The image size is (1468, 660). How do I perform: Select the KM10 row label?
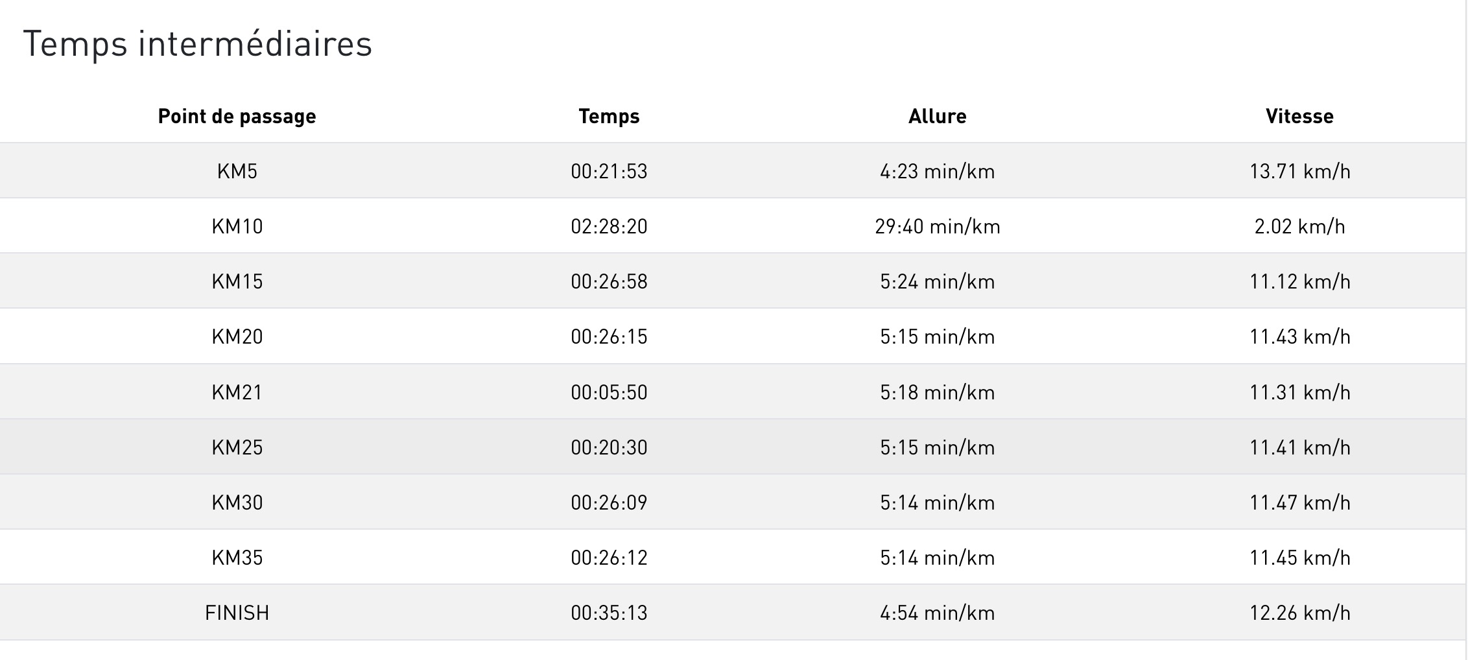pos(237,226)
